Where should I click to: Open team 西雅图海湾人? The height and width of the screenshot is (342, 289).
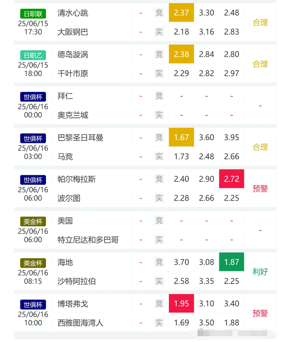pyautogui.click(x=80, y=323)
